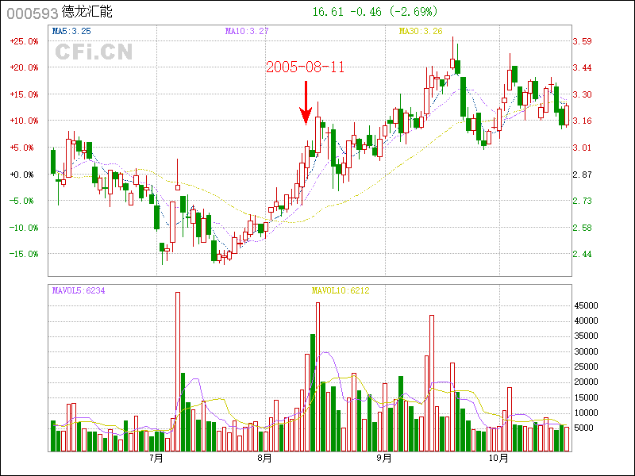Image resolution: width=635 pixels, height=476 pixels.
Task: Click the 9月 label on time axis
Action: point(384,459)
